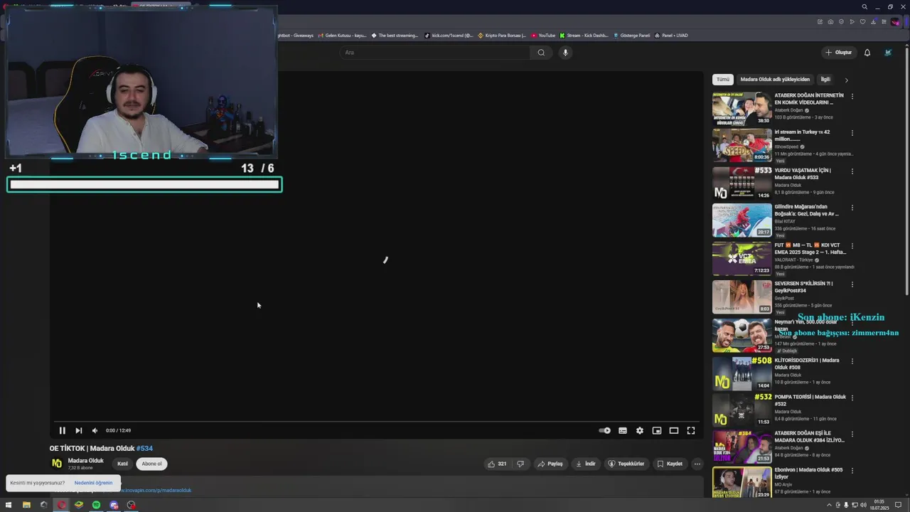Screen dimensions: 910x512
Task: Open Gelen Kutusu mail bookmark
Action: (342, 36)
